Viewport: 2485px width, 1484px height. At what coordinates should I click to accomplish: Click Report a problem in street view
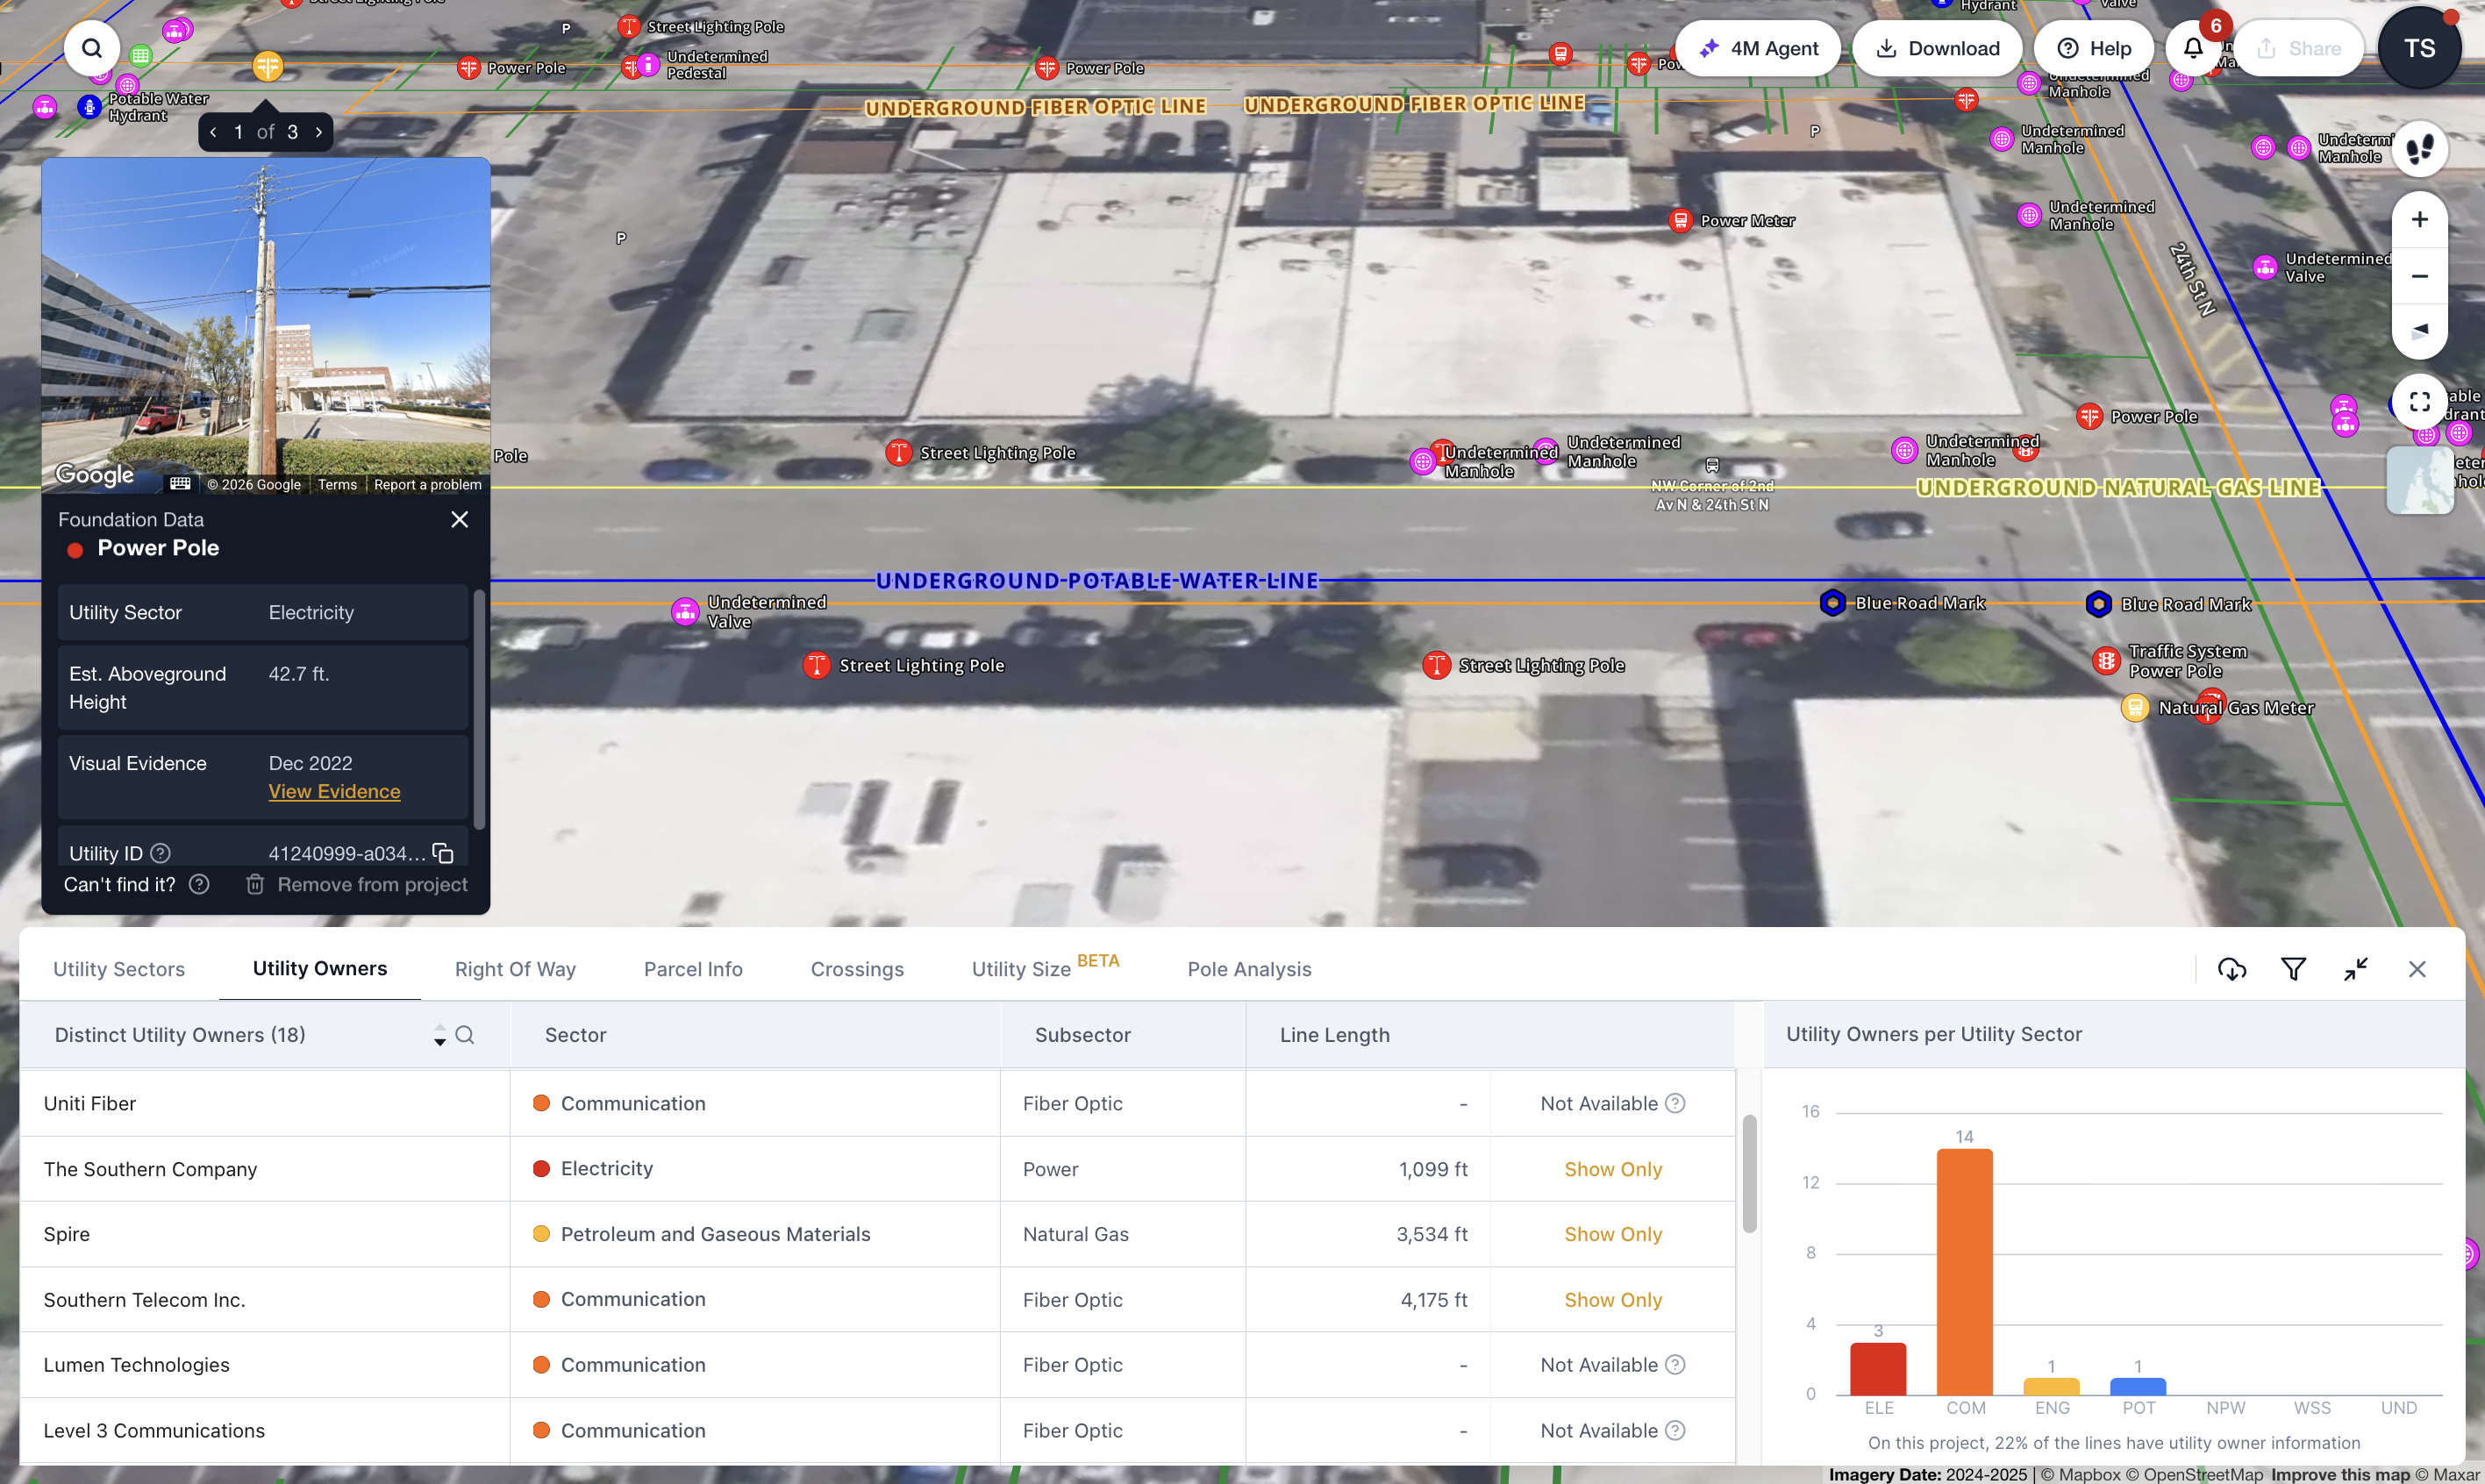tap(428, 484)
